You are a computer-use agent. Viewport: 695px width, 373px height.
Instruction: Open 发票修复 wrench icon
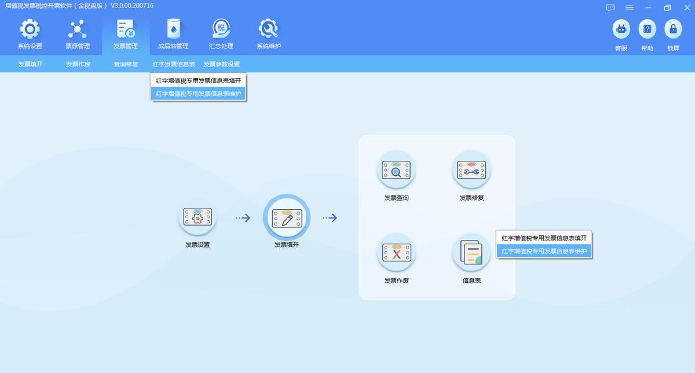pyautogui.click(x=471, y=170)
